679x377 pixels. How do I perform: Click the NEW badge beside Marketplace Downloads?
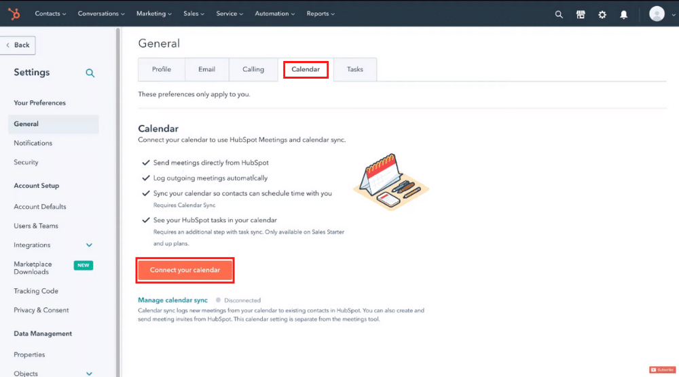pos(84,265)
